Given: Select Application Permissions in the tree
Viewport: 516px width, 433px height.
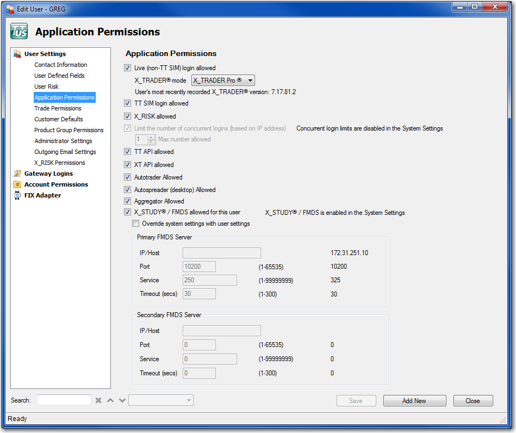Looking at the screenshot, I should 65,97.
